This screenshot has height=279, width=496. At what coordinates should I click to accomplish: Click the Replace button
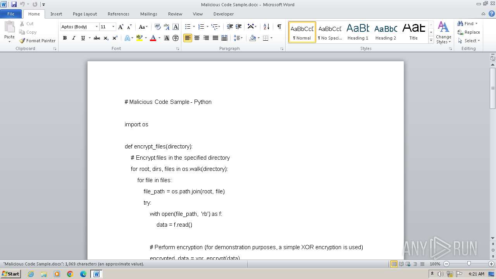pyautogui.click(x=468, y=32)
